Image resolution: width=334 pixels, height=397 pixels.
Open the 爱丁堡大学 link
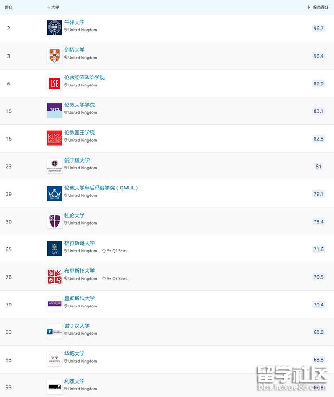(77, 160)
